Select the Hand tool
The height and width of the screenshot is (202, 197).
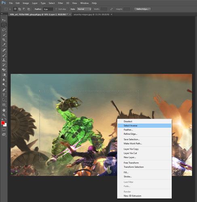4,110
